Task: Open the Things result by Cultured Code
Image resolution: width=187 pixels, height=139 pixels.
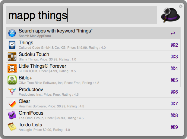Action: 26,43
